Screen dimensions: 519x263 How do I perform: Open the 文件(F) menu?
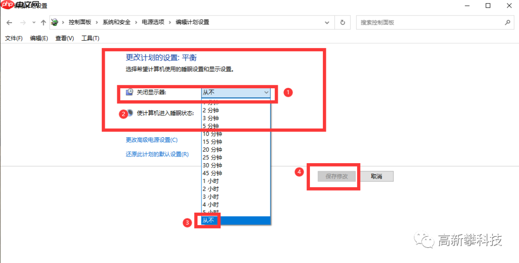tap(13, 38)
